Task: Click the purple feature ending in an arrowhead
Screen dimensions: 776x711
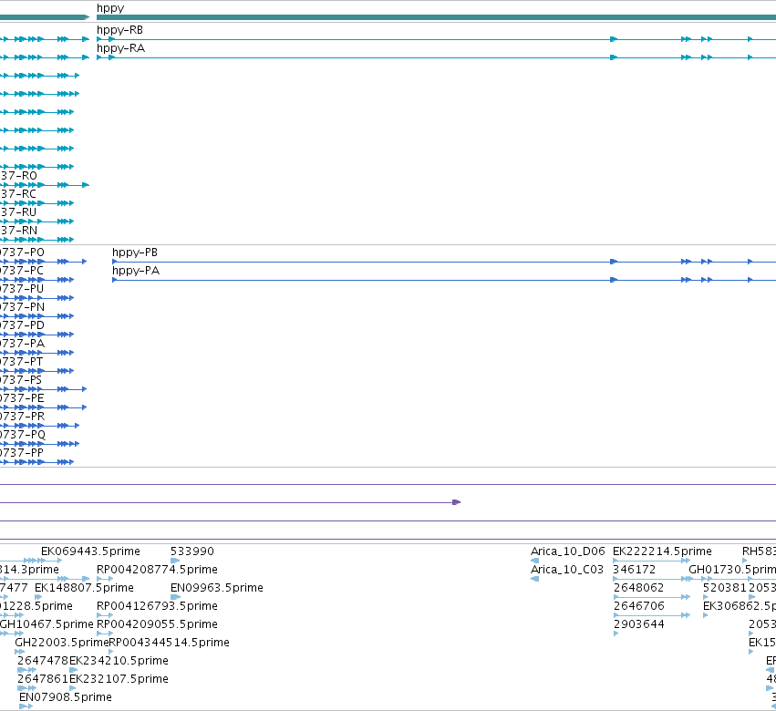Action: 230,502
